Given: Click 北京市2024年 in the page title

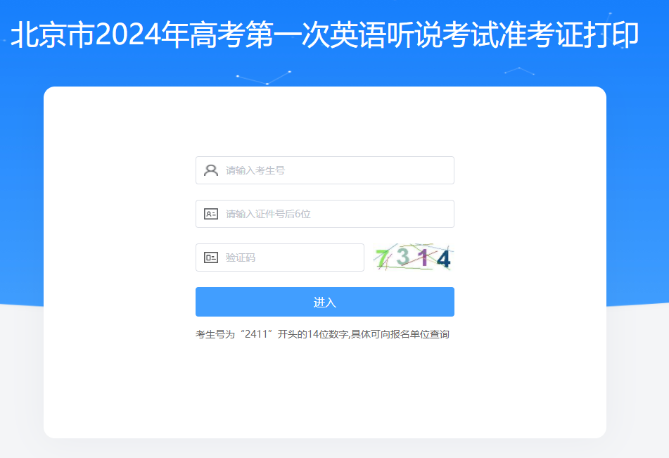Looking at the screenshot, I should pos(99,34).
